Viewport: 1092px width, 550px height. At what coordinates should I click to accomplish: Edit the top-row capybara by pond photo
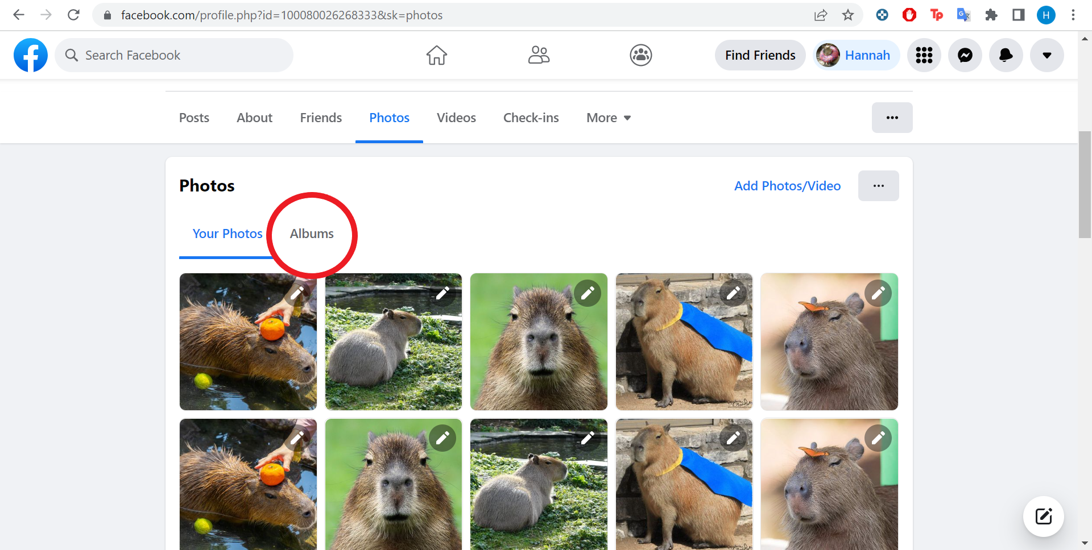point(442,293)
